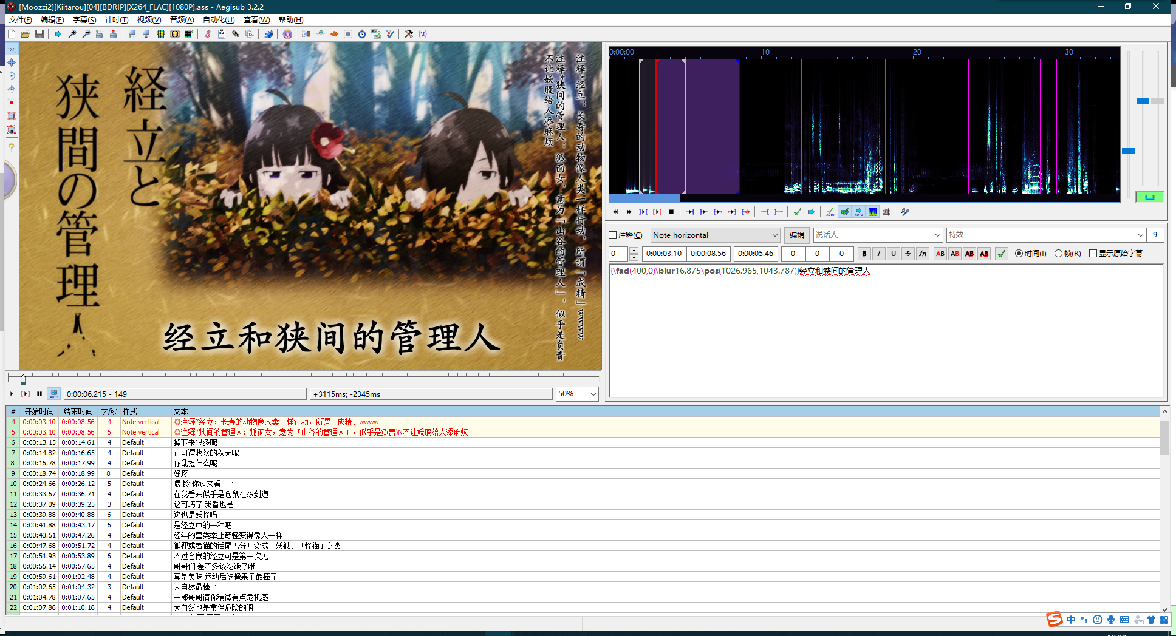
Task: Open the Fonts Collector icon
Action: 250,34
